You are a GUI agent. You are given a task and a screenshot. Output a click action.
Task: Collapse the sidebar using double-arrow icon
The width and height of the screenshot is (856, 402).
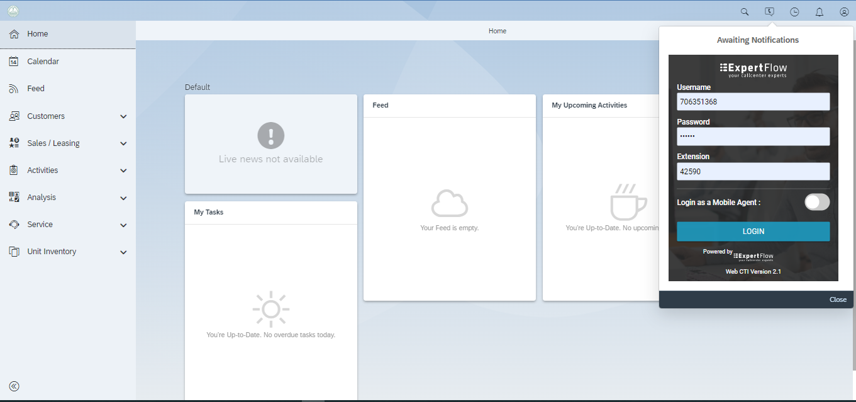pos(14,386)
